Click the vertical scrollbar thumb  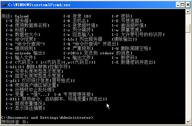coord(188,28)
